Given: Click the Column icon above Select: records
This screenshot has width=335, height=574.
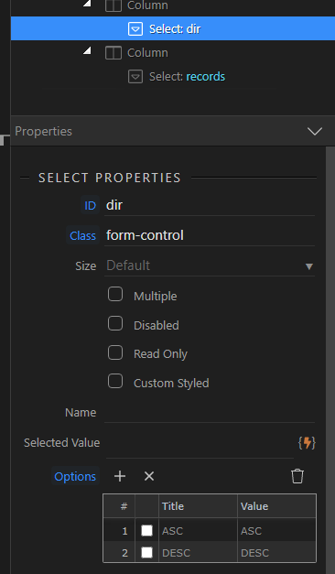Looking at the screenshot, I should (x=113, y=53).
